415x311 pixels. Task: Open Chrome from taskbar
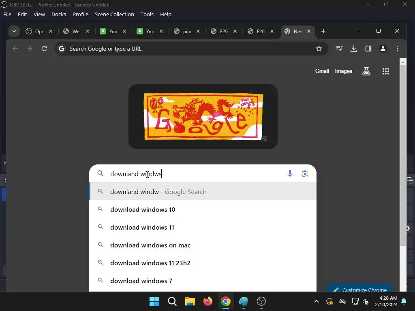click(225, 301)
